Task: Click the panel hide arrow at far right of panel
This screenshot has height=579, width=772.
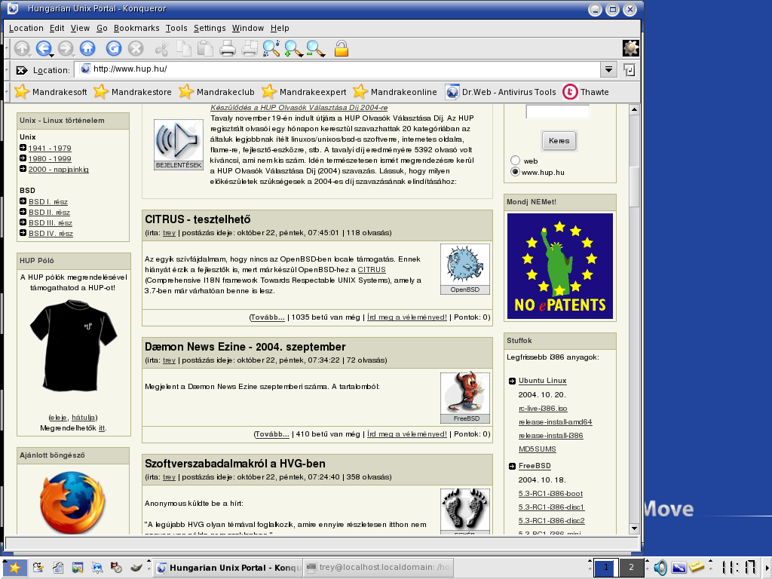Action: [x=766, y=568]
